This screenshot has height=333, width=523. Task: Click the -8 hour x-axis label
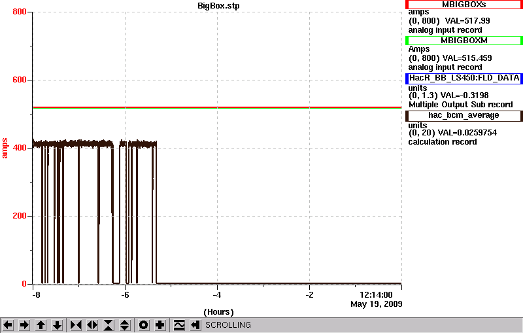click(36, 295)
